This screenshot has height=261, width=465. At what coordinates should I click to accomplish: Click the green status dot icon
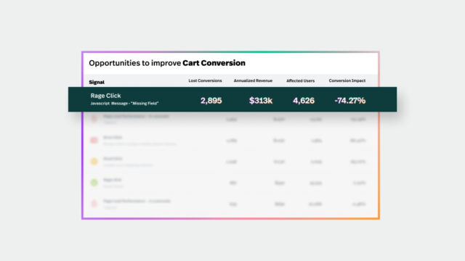click(x=94, y=183)
